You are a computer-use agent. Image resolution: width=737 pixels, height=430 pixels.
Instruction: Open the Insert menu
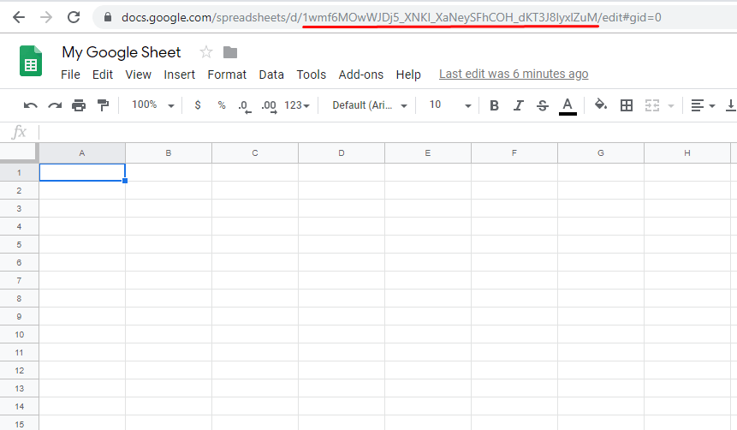179,75
